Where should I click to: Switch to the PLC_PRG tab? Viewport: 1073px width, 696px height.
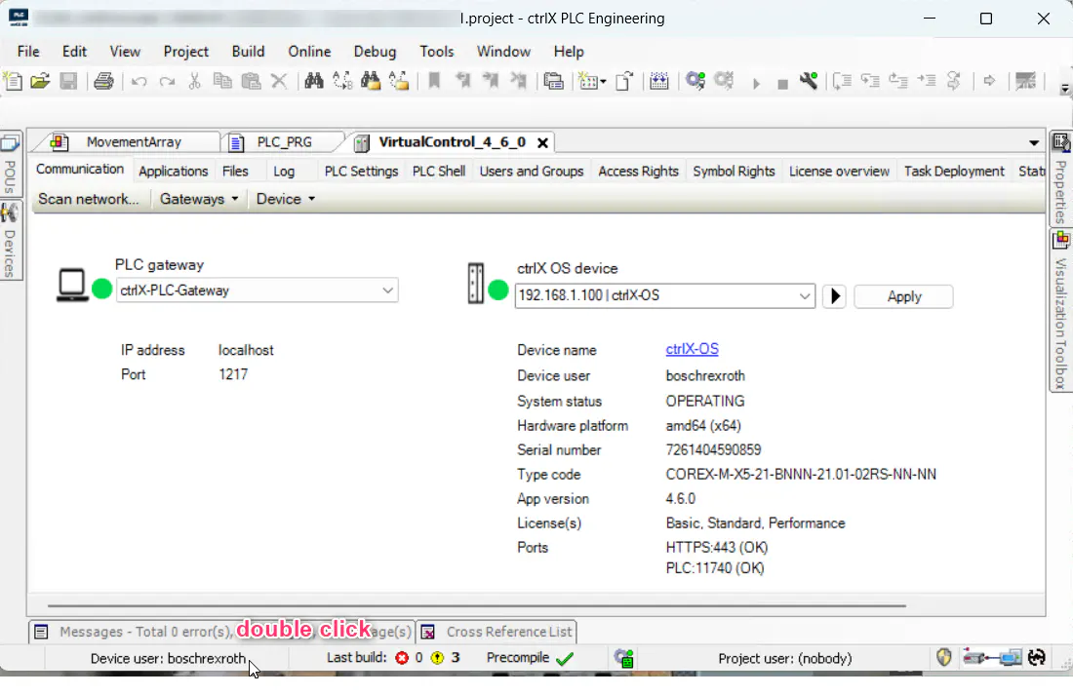pyautogui.click(x=282, y=142)
